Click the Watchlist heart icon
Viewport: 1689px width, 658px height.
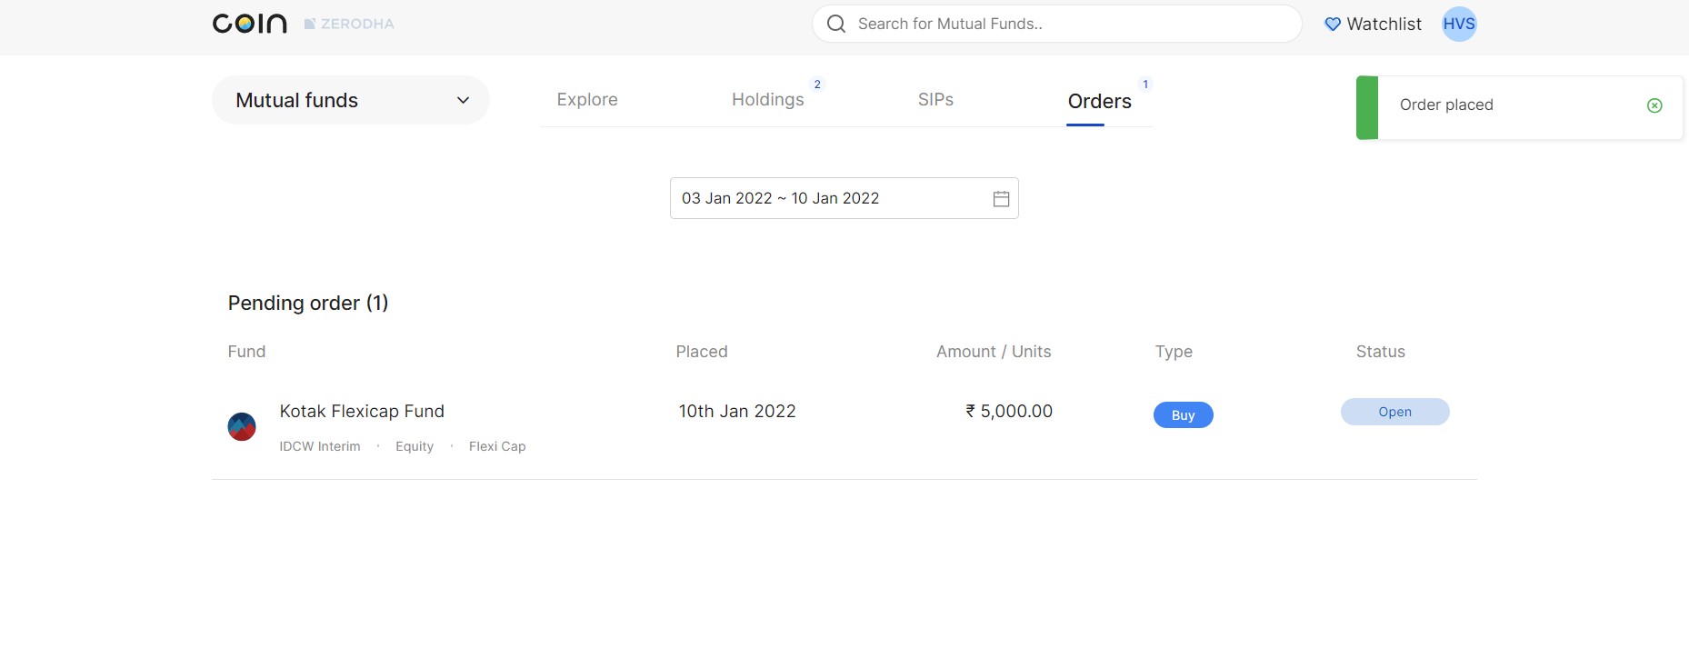tap(1333, 25)
